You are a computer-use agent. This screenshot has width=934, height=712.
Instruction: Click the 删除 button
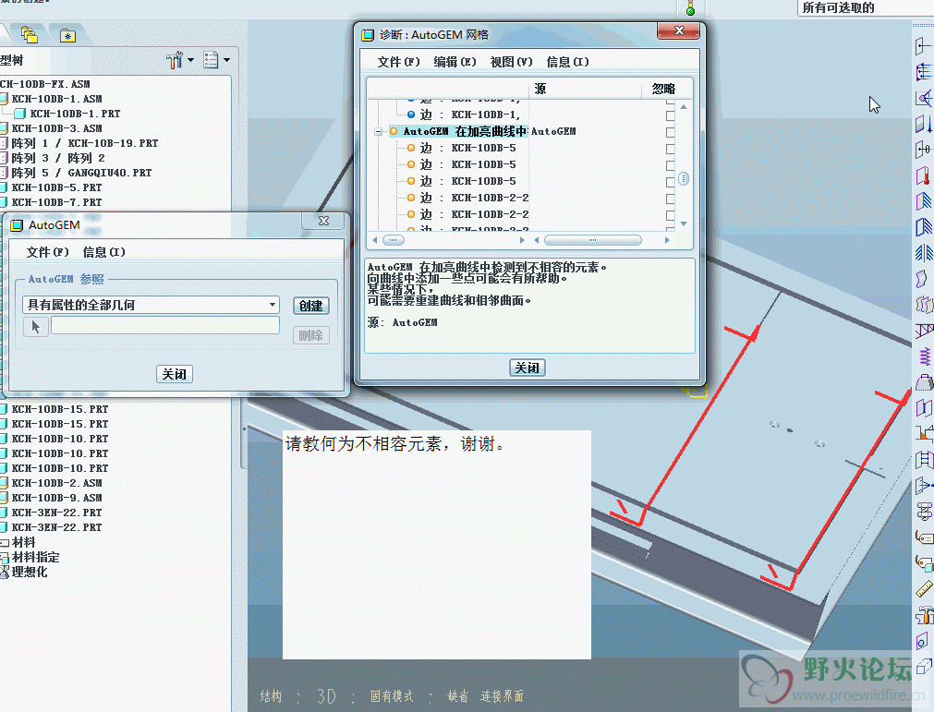tap(311, 336)
